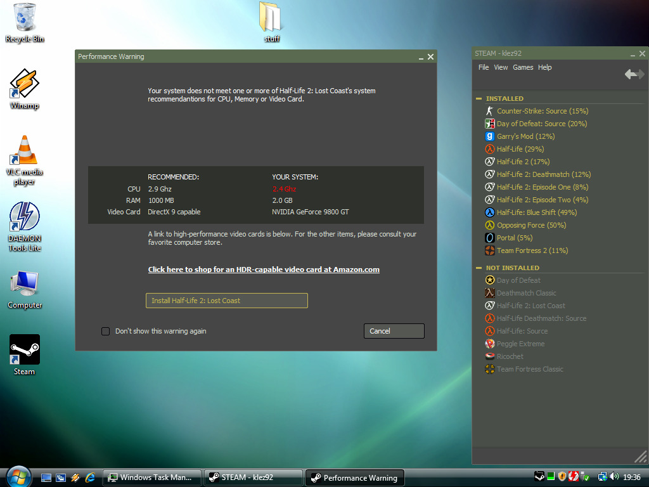The image size is (649, 487).
Task: Click the Day of Defeat star icon
Action: (x=490, y=280)
